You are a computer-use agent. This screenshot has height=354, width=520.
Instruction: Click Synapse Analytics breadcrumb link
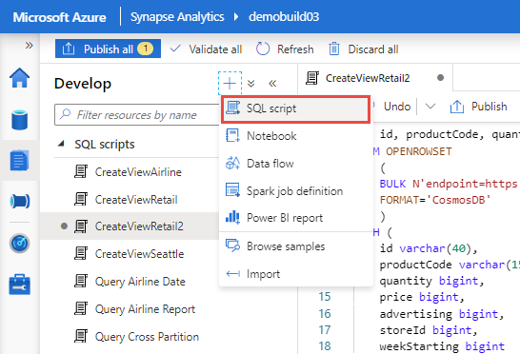point(177,17)
